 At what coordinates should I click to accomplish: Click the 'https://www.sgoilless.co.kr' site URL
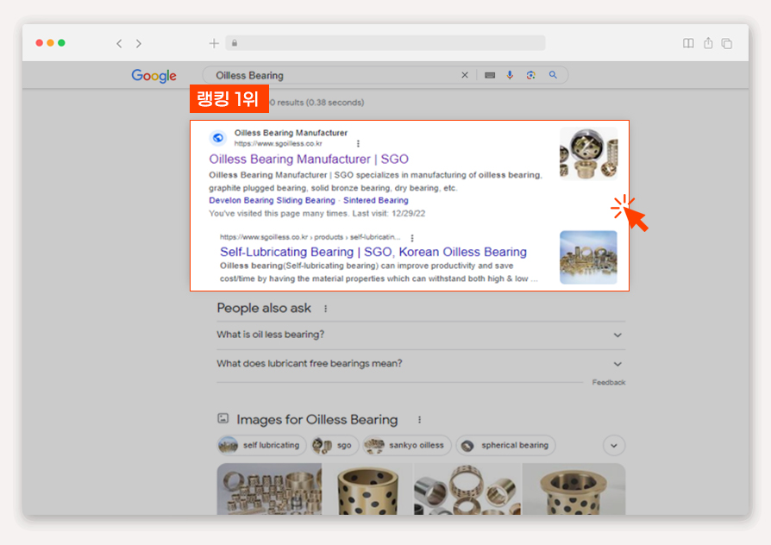pyautogui.click(x=279, y=144)
